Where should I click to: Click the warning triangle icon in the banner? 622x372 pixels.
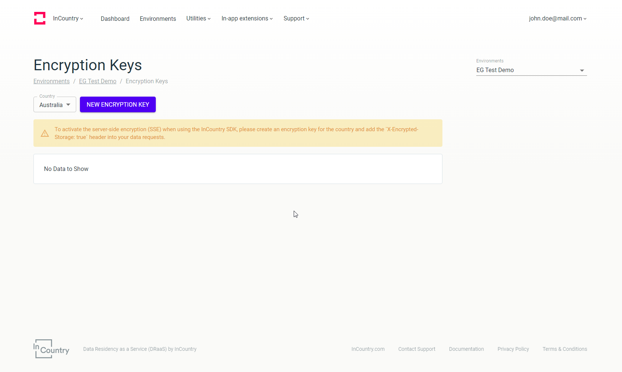[45, 133]
